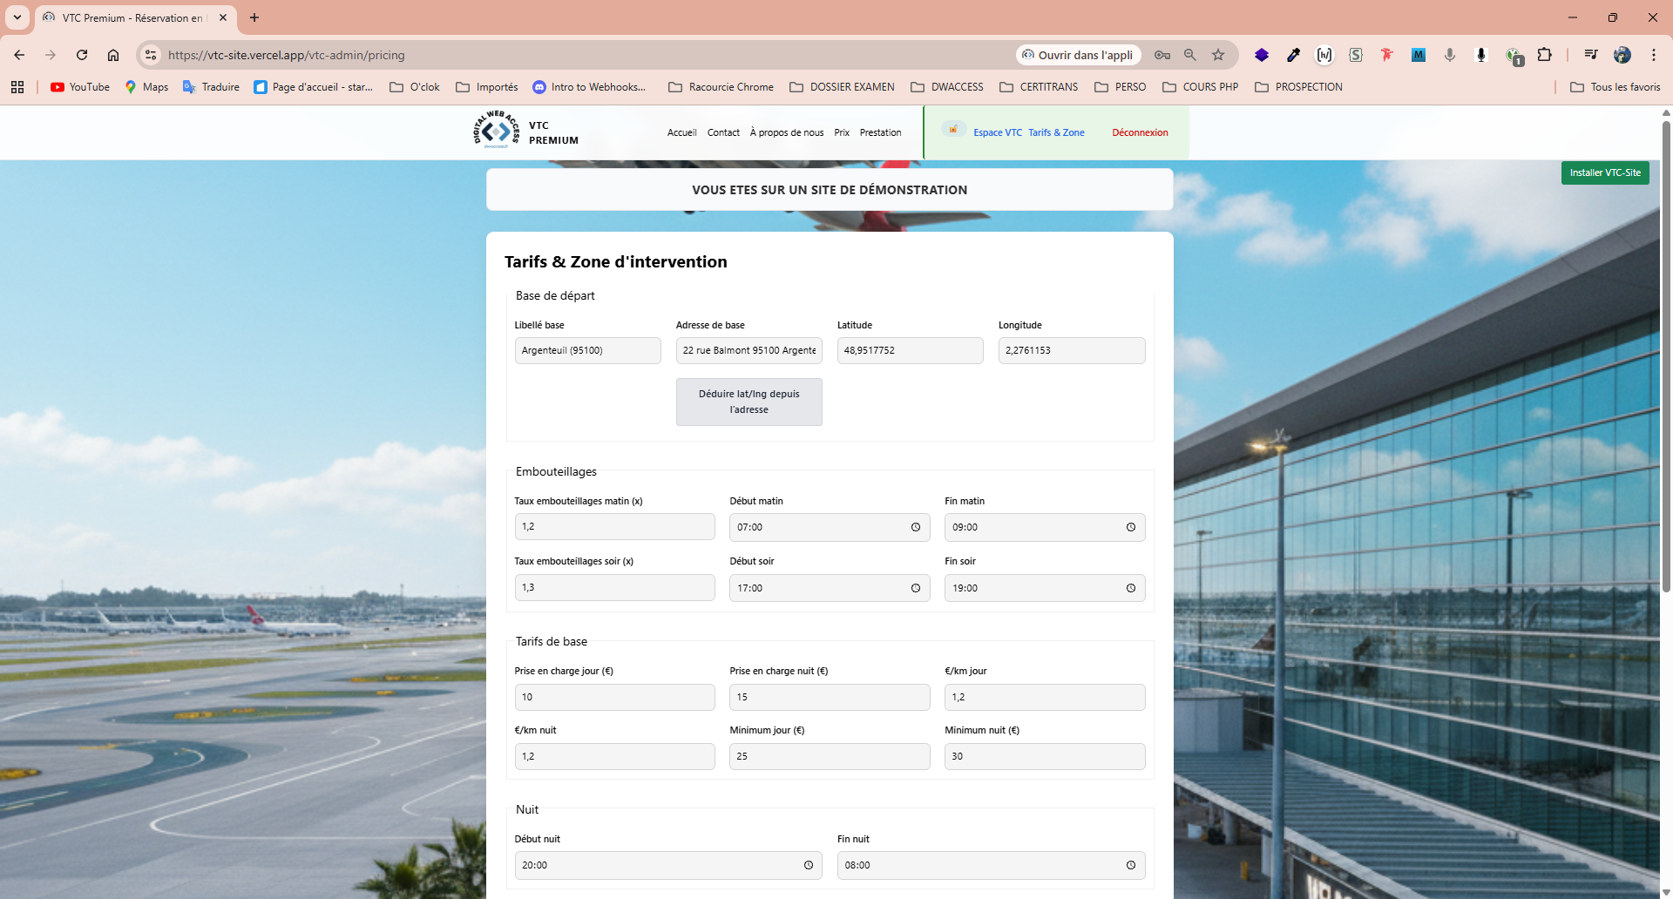Click the zoom magnifier icon in address bar

(x=1190, y=55)
